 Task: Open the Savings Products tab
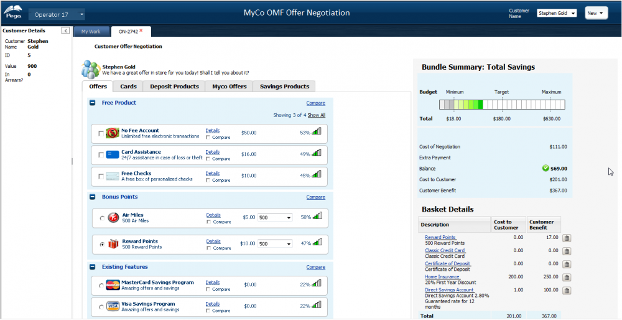click(284, 86)
